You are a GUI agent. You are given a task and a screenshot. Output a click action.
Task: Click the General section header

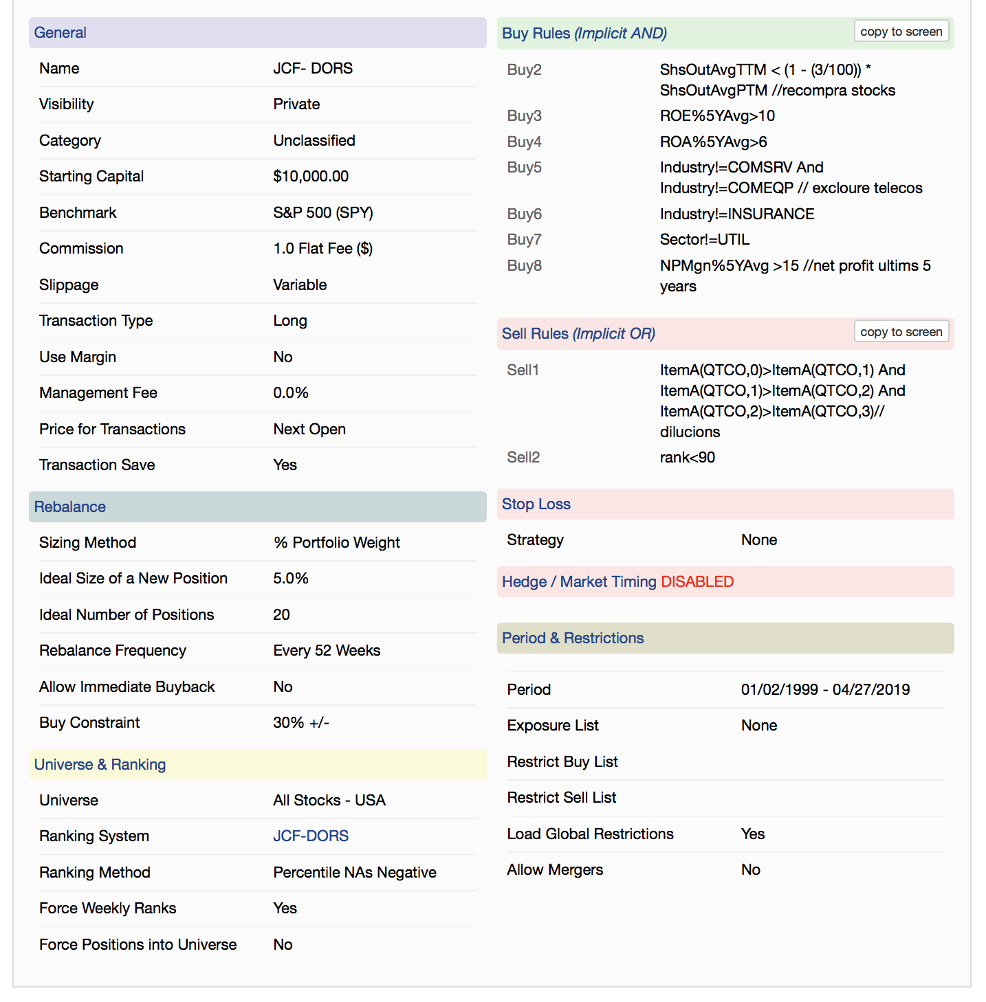[x=61, y=32]
